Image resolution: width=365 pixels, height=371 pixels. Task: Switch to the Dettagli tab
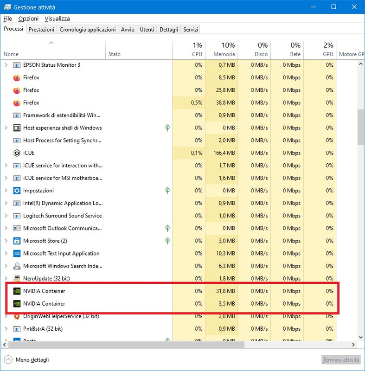pyautogui.click(x=169, y=30)
